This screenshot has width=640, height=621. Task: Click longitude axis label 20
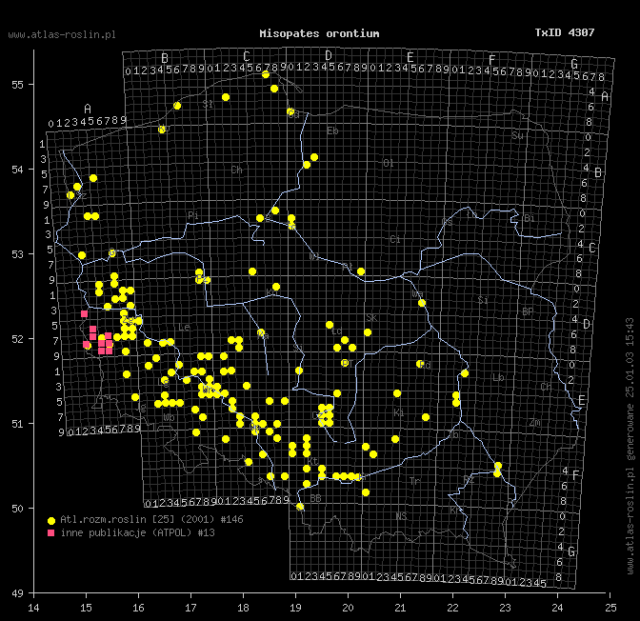pyautogui.click(x=348, y=608)
